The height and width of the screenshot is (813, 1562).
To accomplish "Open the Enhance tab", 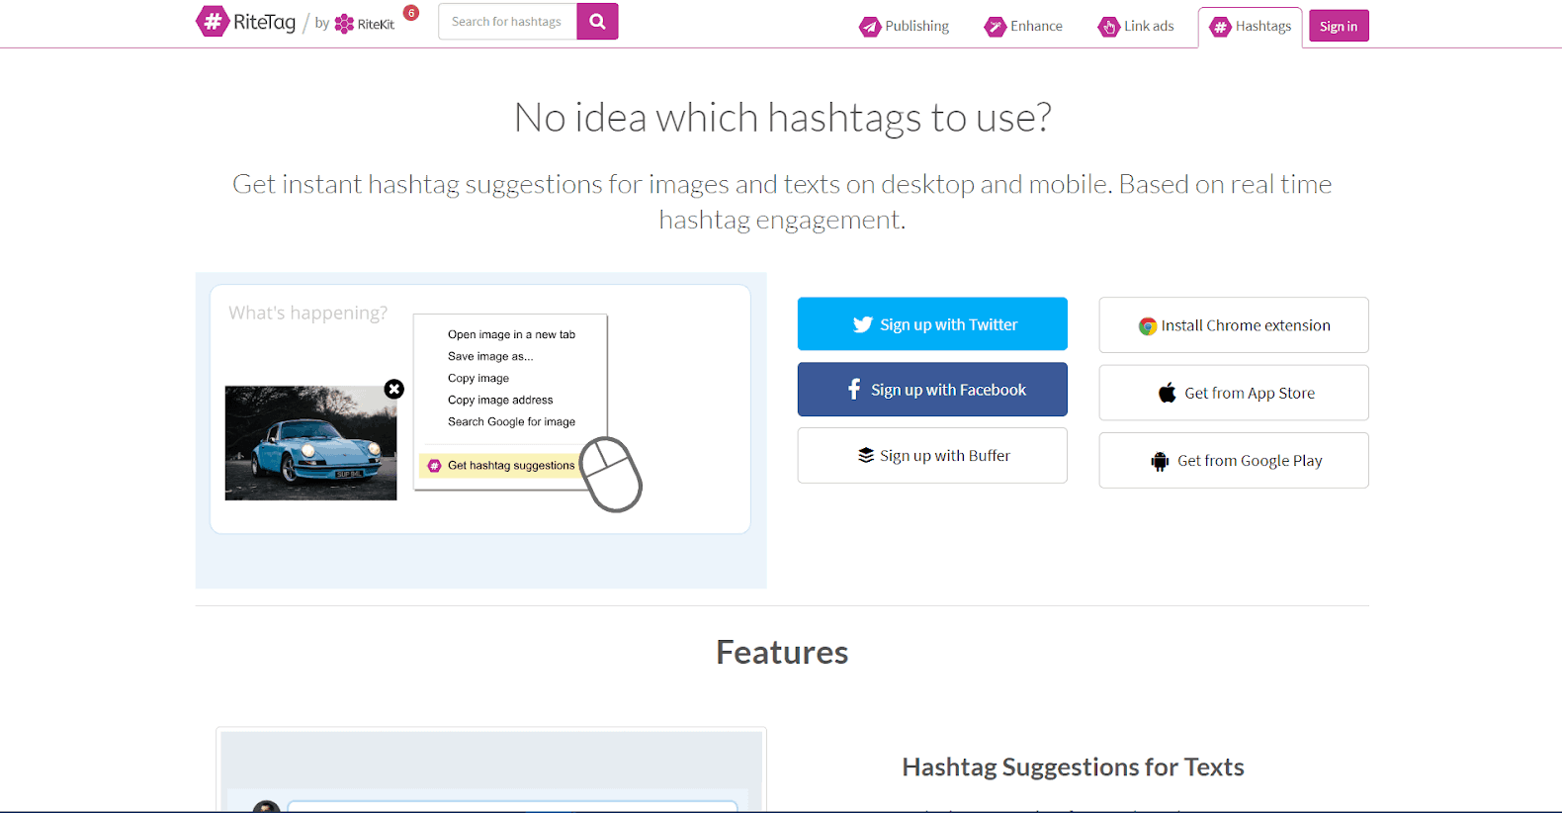I will point(1023,27).
